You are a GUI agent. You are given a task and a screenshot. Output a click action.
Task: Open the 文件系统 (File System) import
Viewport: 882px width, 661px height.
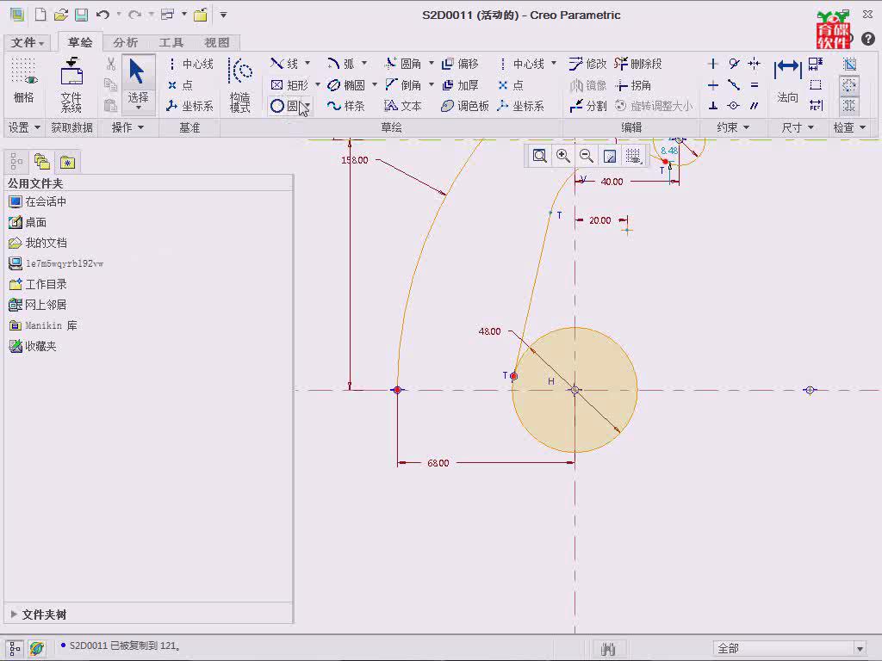71,85
